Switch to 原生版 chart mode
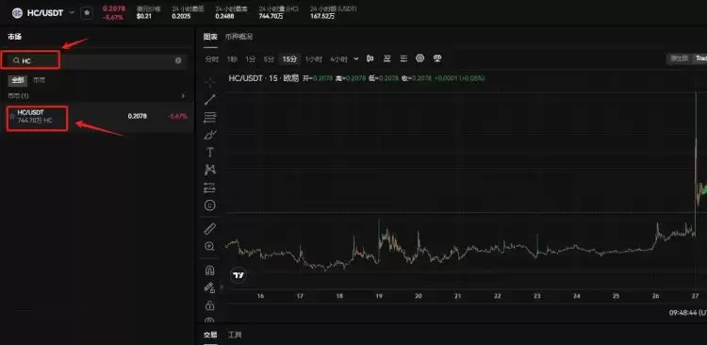The image size is (707, 345). [x=680, y=58]
